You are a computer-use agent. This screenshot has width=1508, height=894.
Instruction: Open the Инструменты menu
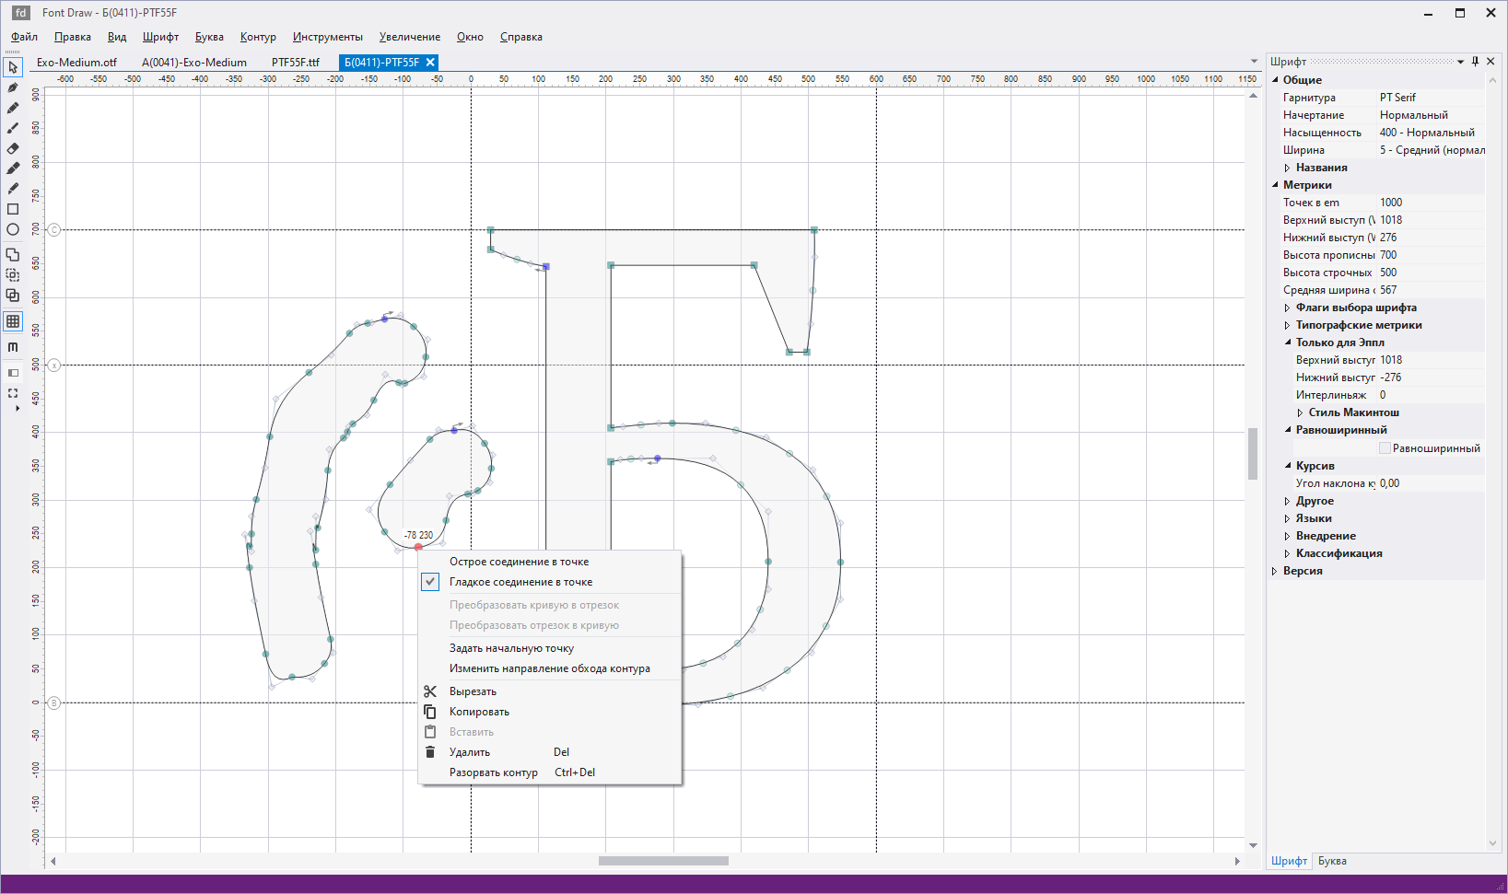pos(328,37)
